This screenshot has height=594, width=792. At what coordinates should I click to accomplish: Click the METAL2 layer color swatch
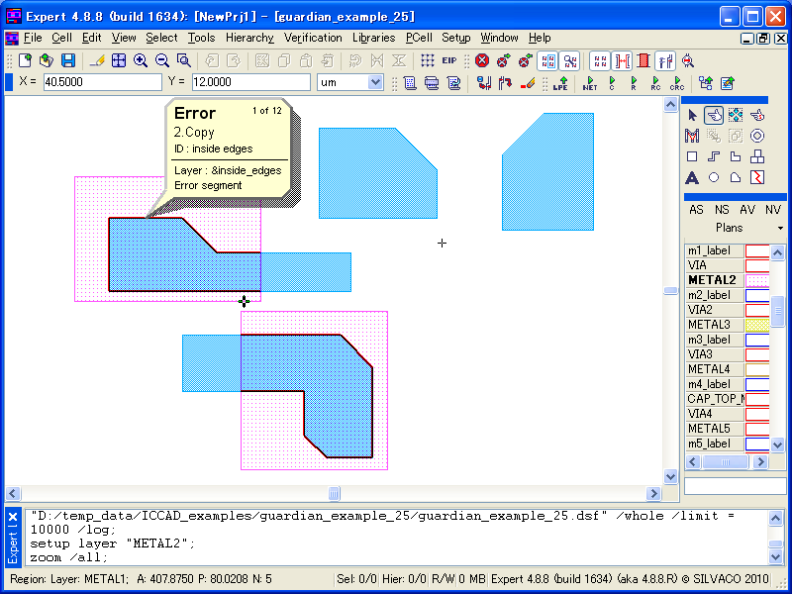point(758,280)
